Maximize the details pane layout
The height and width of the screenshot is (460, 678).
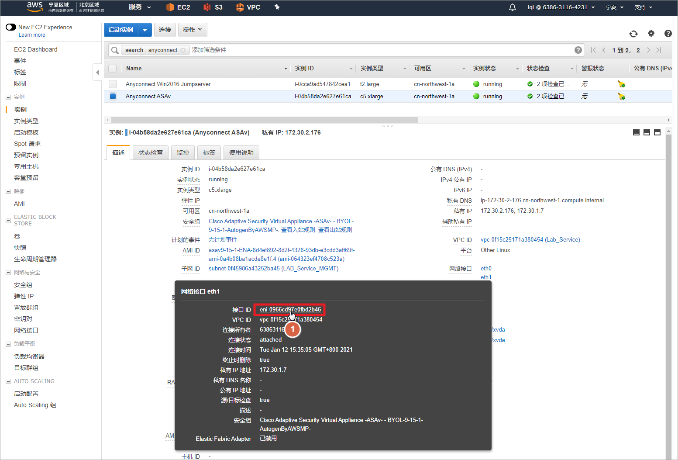coord(657,132)
